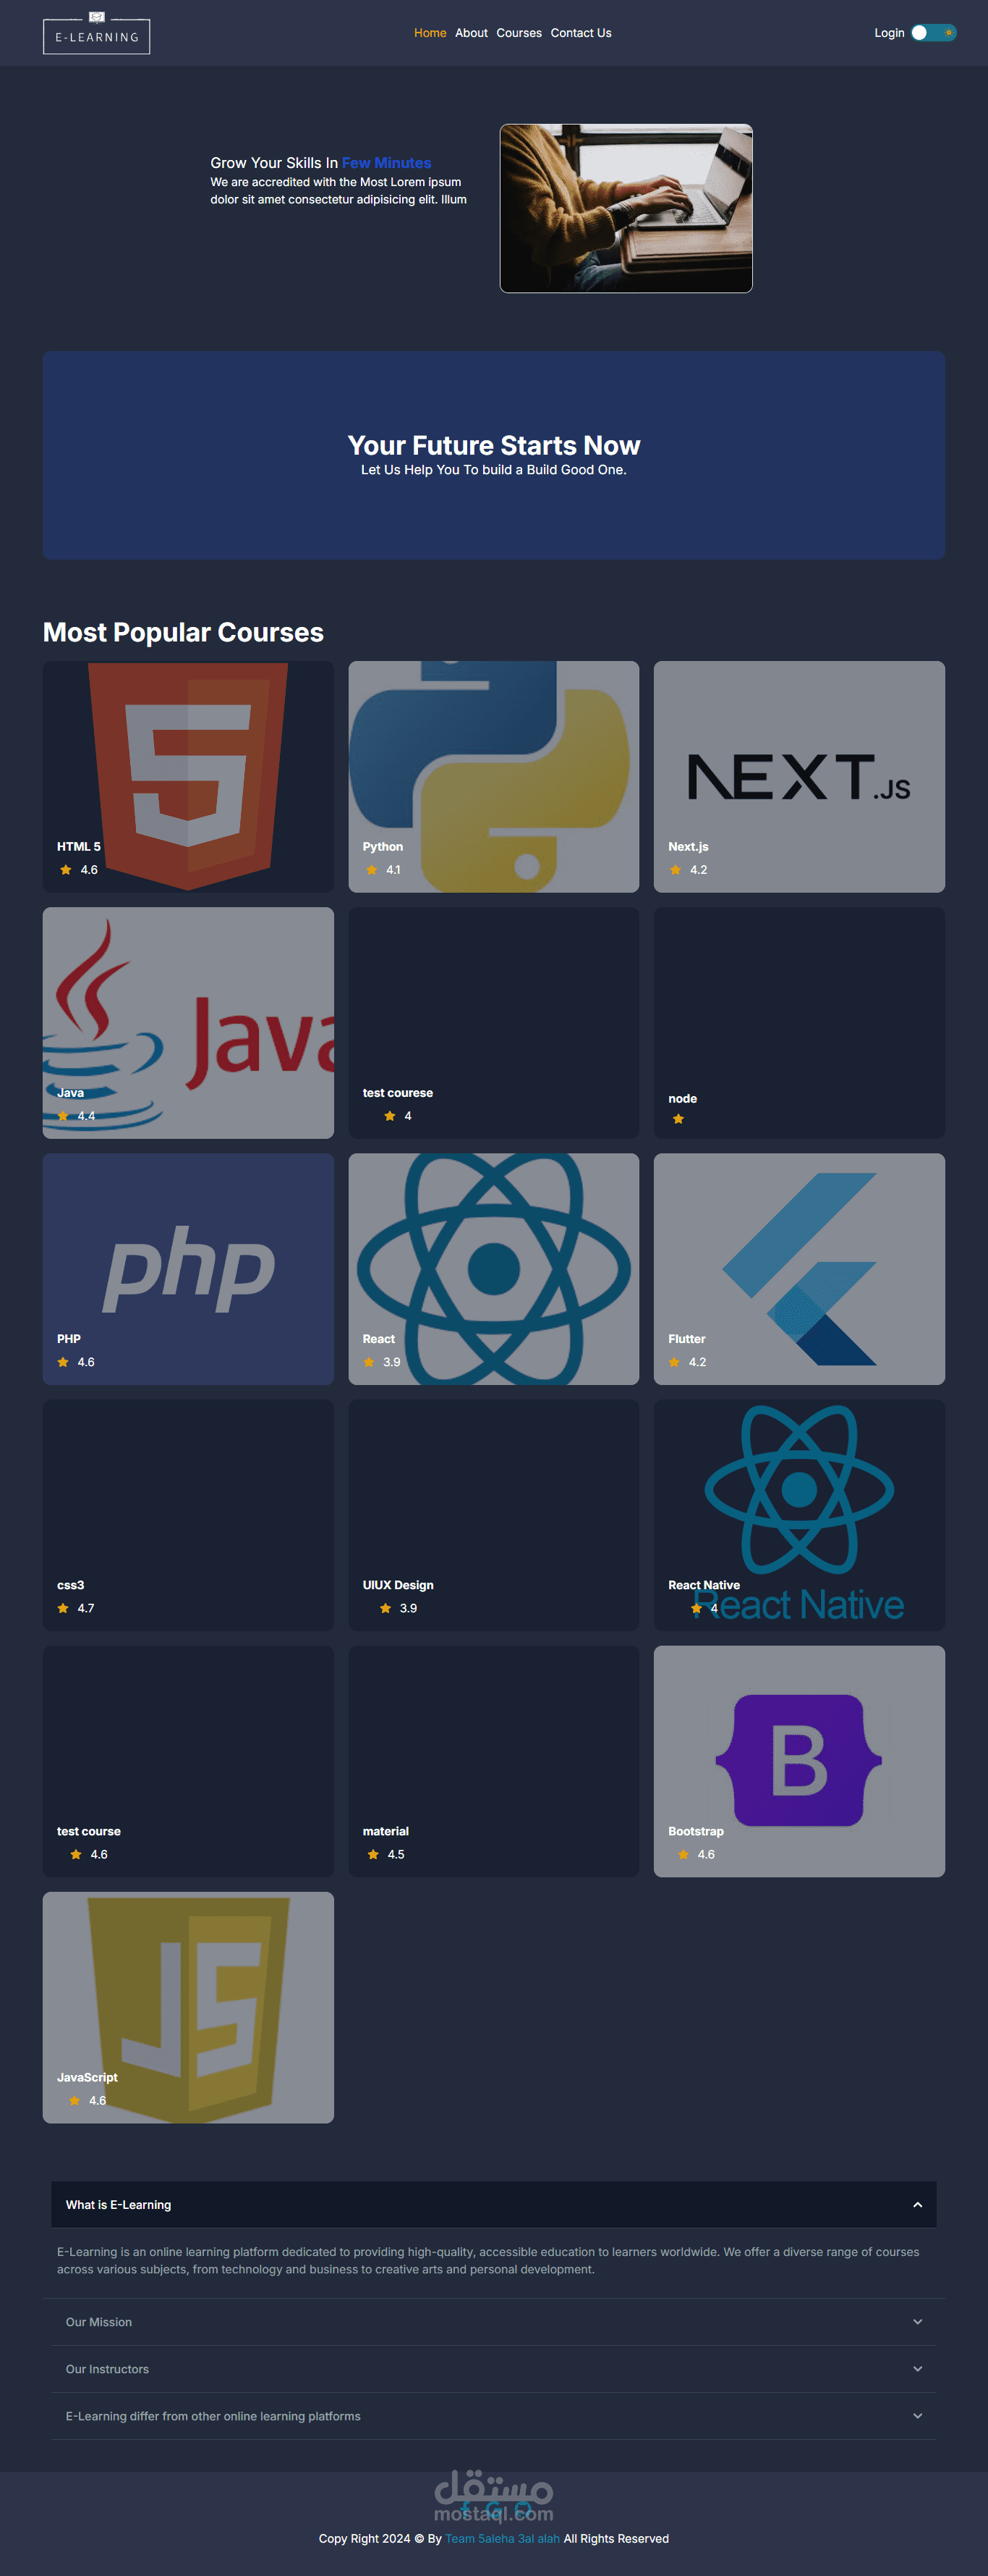The height and width of the screenshot is (2576, 988).
Task: Click the 'UIUX Design' course title
Action: (398, 1585)
